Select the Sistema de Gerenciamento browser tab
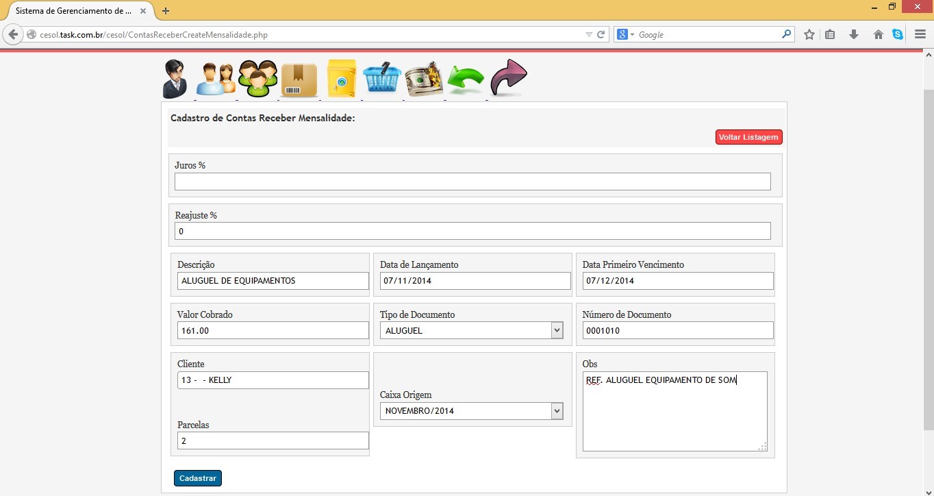Viewport: 934px width, 496px height. [x=74, y=11]
